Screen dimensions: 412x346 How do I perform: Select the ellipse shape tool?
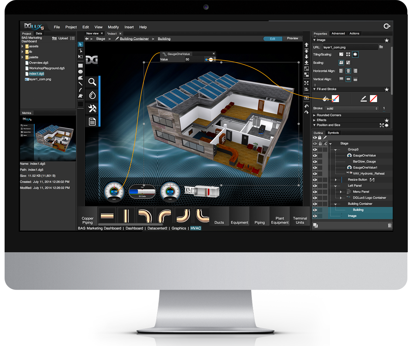[81, 72]
